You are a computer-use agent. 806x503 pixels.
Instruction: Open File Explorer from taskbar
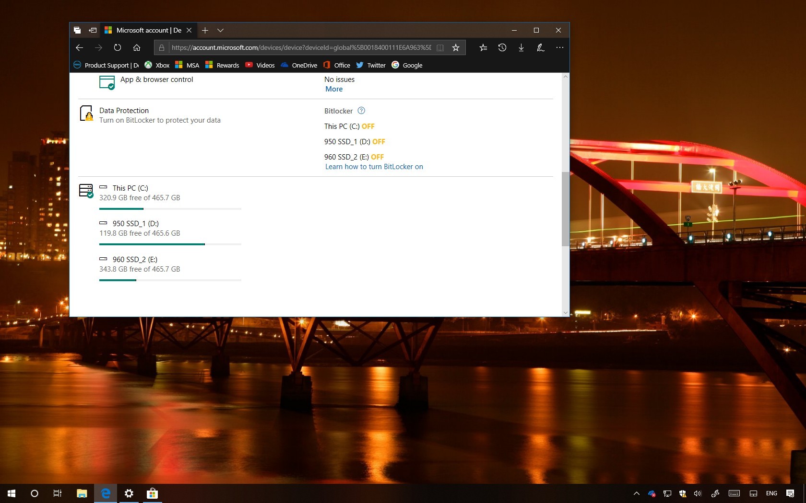(82, 493)
